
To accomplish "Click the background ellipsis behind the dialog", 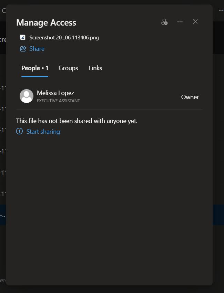I will tap(221, 10).
